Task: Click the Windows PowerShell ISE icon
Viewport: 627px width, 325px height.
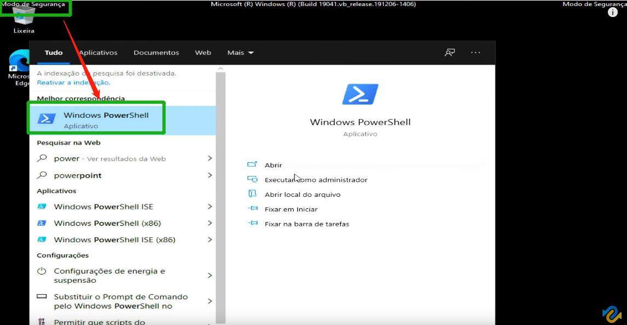Action: click(42, 207)
